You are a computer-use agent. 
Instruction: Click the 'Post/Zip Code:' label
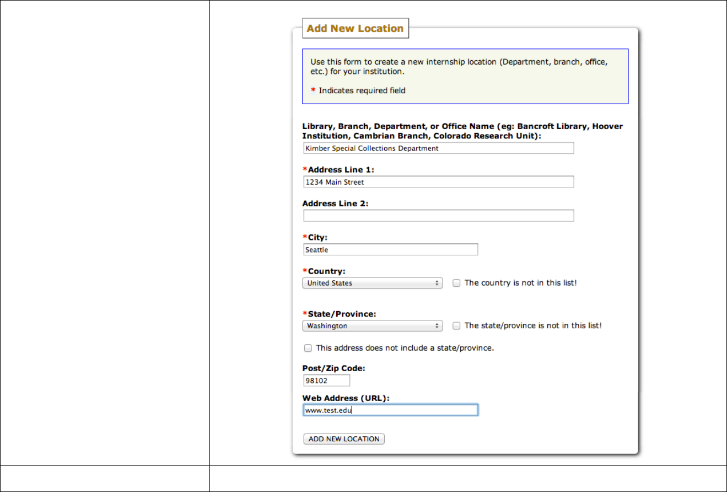(x=334, y=368)
